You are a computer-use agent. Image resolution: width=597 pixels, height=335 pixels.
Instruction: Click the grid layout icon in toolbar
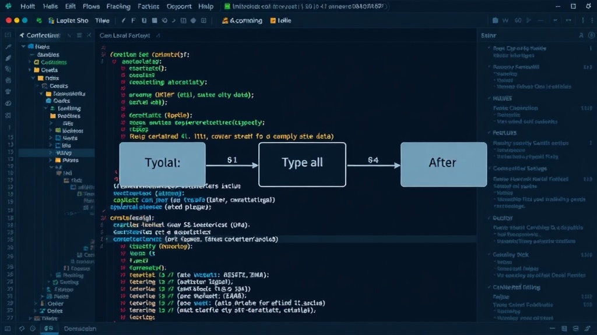pos(184,20)
